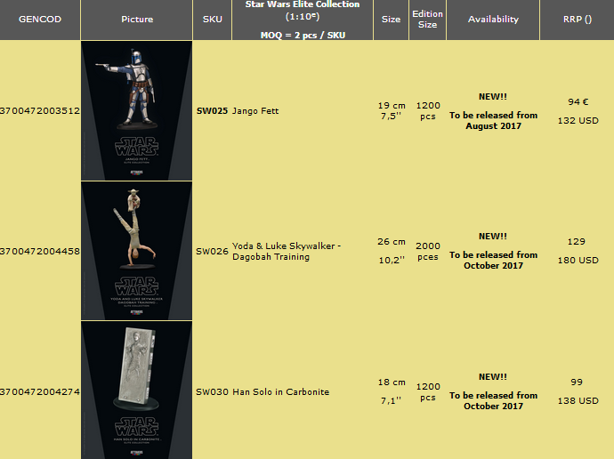Open the Yoda & Luke Dagobah Training image
614x459 pixels.
click(x=136, y=251)
